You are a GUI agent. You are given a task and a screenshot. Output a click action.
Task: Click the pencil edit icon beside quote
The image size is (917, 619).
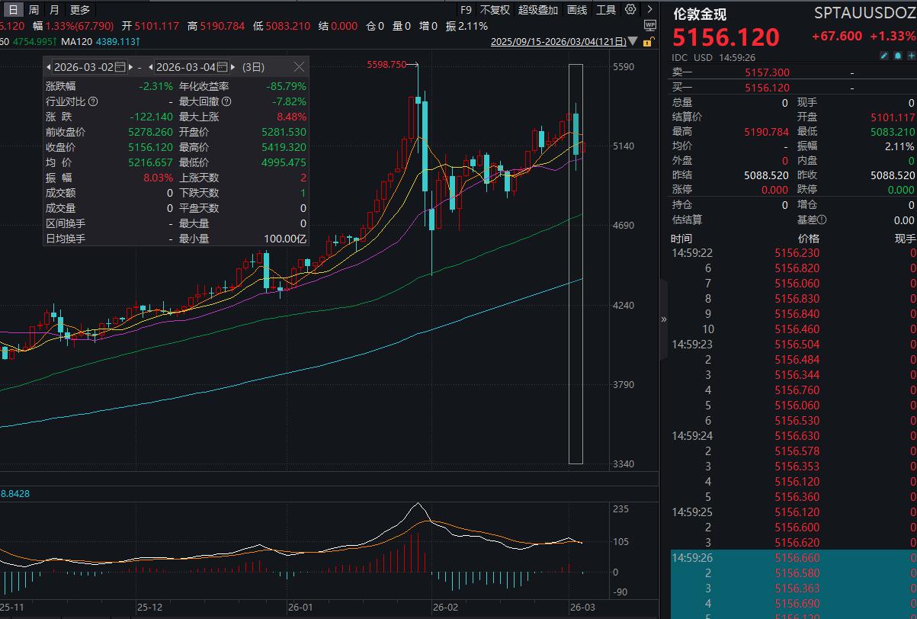pyautogui.click(x=884, y=56)
